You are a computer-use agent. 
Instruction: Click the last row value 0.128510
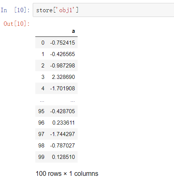[63, 157]
